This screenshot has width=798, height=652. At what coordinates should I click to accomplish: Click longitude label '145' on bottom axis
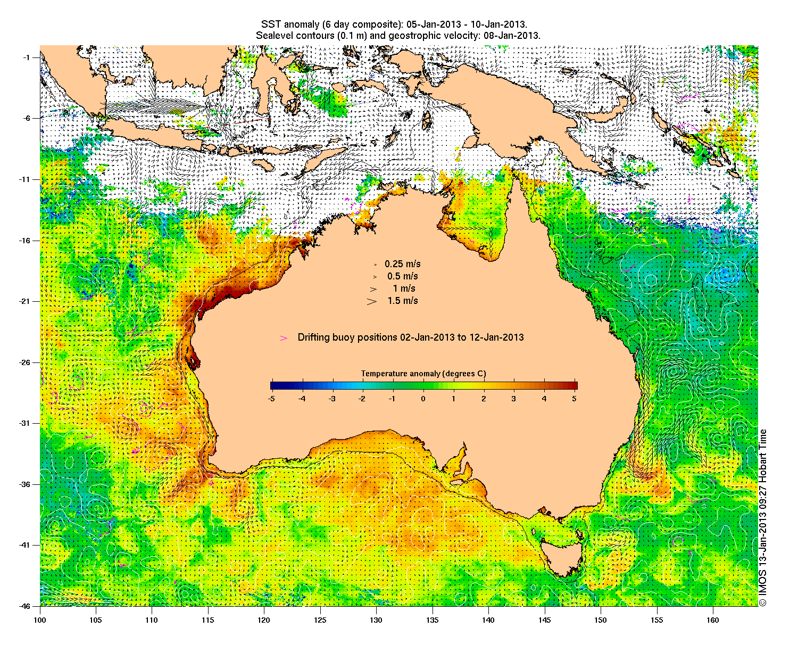545,620
